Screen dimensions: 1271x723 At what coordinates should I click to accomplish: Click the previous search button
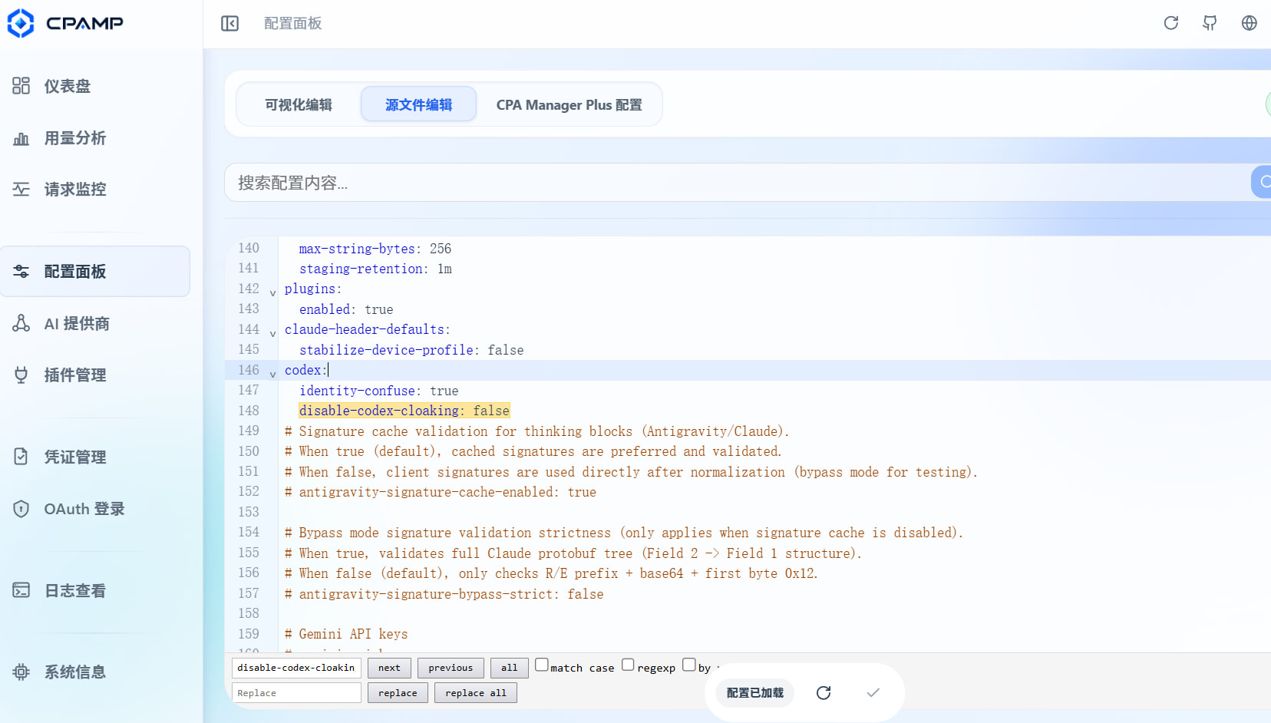click(x=451, y=668)
